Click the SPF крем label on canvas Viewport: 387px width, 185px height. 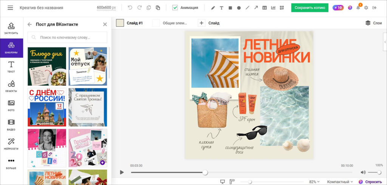coord(247,119)
